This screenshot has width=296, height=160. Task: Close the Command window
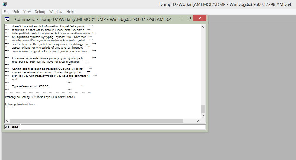(x=200, y=18)
